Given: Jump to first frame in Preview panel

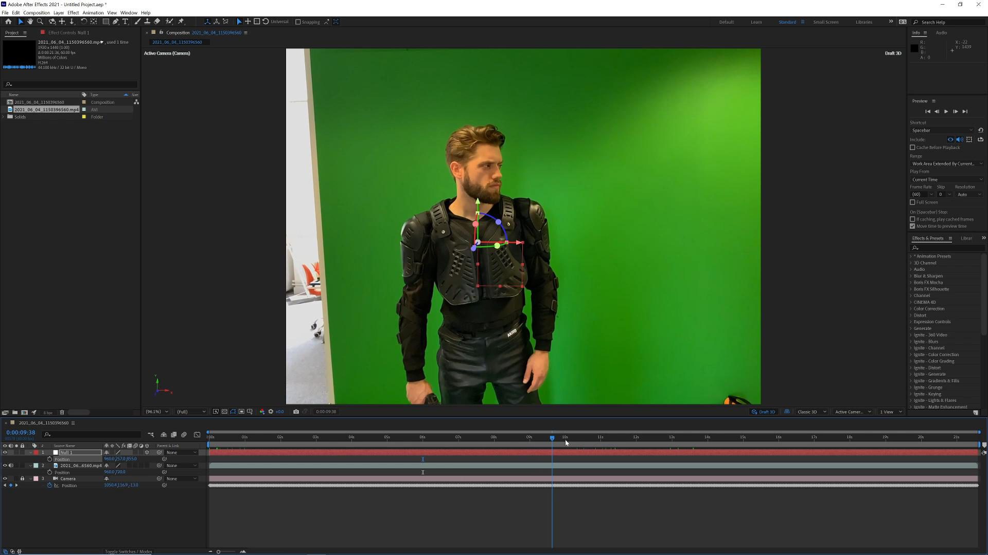Looking at the screenshot, I should coord(927,112).
